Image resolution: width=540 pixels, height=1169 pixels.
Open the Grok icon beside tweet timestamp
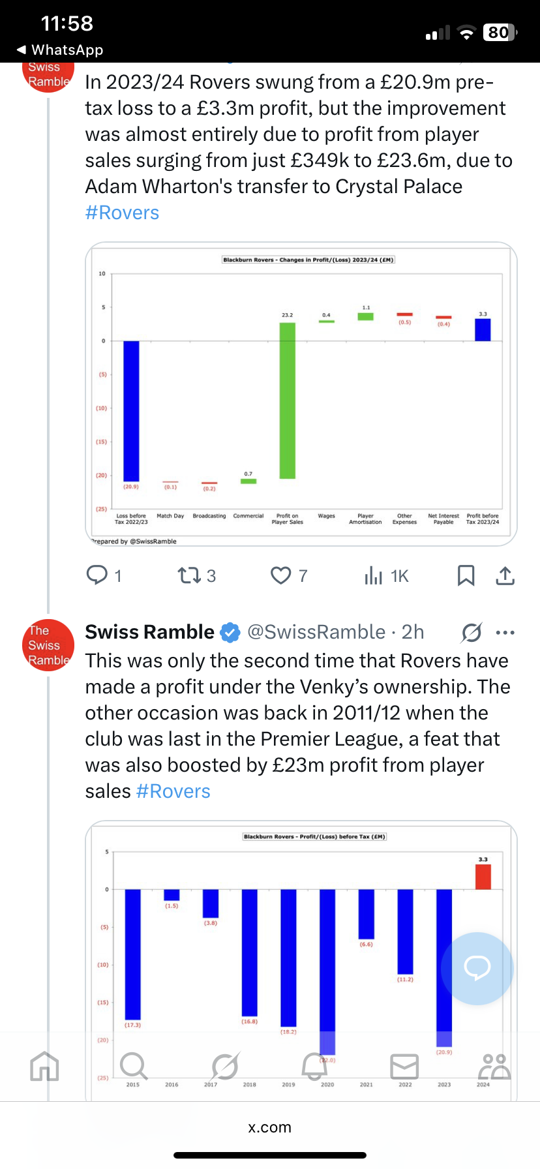click(x=472, y=632)
